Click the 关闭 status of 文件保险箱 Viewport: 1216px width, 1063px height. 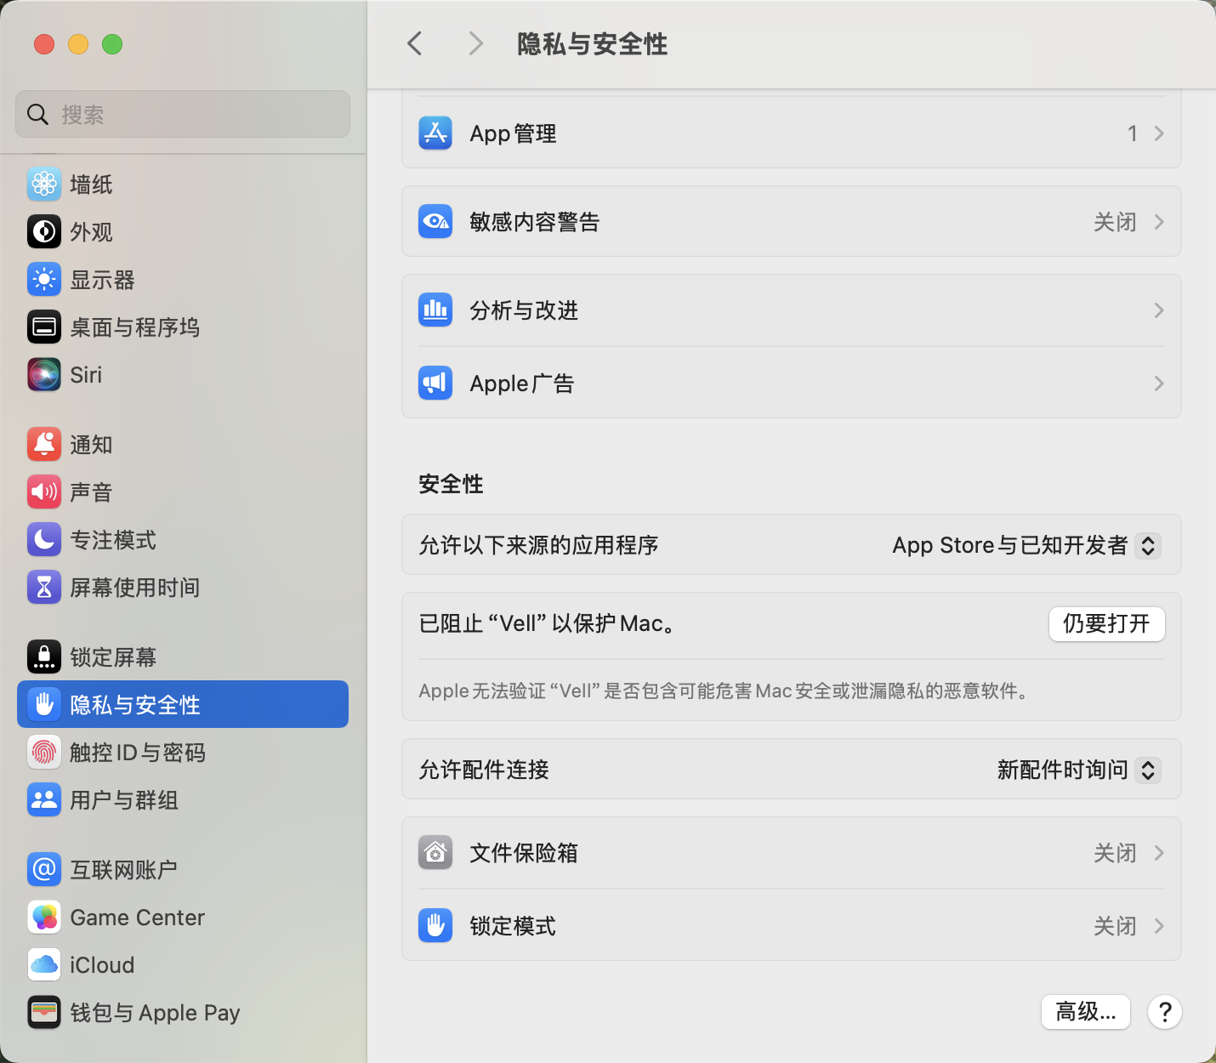(1115, 853)
